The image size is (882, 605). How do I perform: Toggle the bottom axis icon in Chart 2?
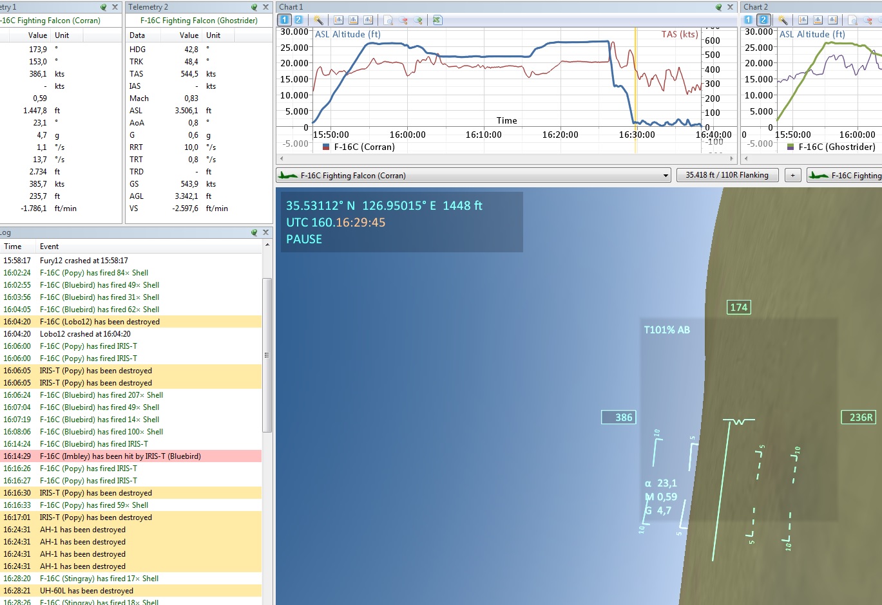coord(818,20)
